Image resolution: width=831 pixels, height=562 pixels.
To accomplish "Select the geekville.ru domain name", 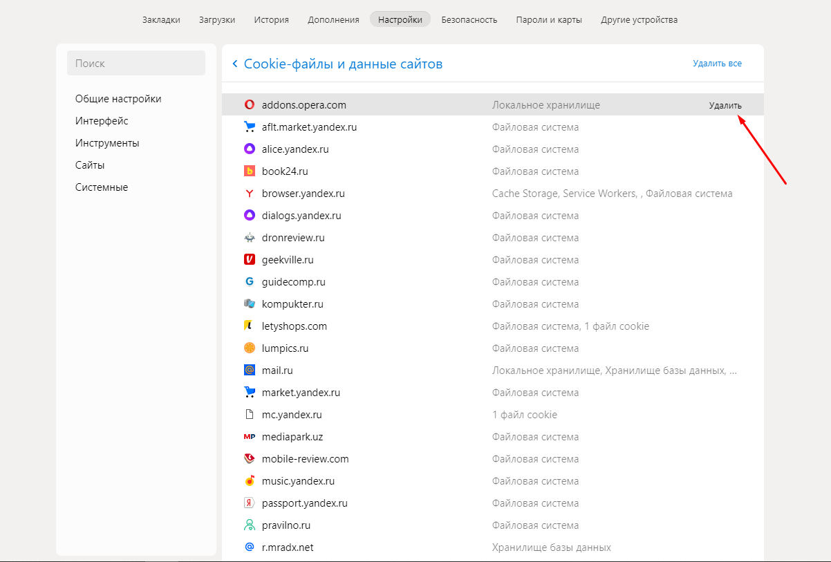I will [288, 260].
